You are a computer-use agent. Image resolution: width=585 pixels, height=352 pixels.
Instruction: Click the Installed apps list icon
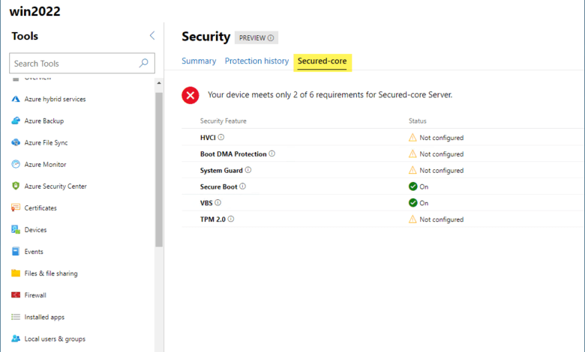tap(16, 317)
